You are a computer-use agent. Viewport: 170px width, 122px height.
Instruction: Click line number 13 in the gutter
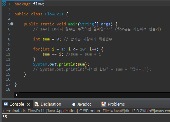click(x=8, y=64)
